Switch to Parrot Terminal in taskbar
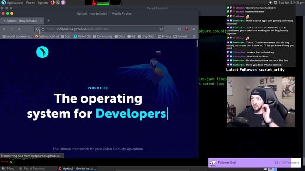Viewport: 305px width, 171px height. (x=32, y=169)
